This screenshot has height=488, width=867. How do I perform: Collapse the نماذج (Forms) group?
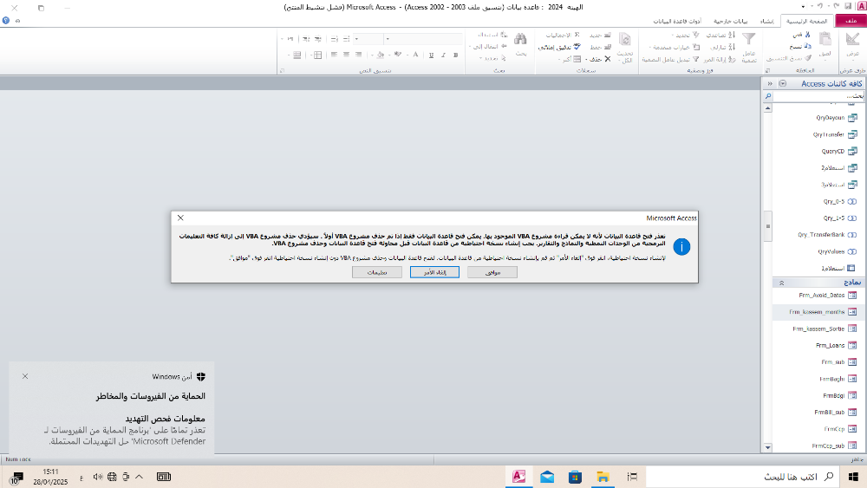pyautogui.click(x=781, y=283)
